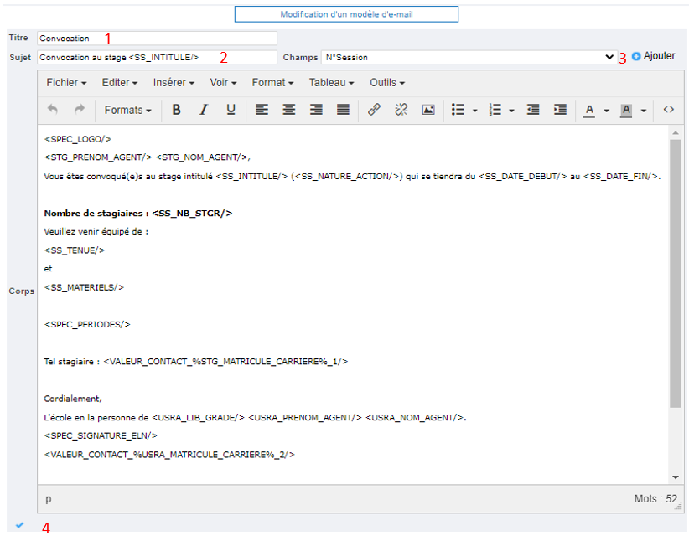Click the Bold formatting icon
Viewport: 689px width, 536px height.
coord(176,110)
